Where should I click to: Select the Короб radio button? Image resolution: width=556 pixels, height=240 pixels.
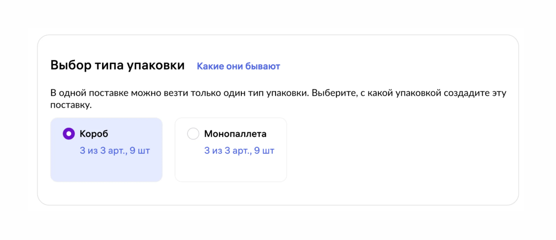coord(69,134)
